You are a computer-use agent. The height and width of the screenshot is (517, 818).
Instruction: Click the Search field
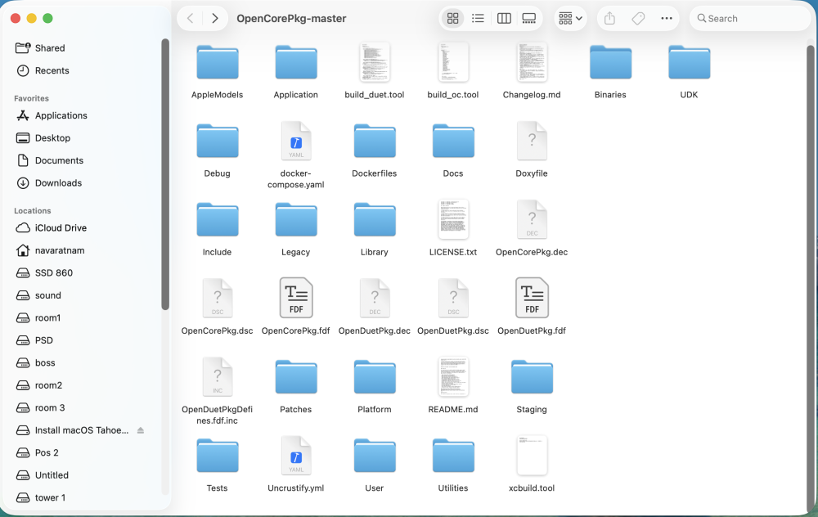point(749,19)
